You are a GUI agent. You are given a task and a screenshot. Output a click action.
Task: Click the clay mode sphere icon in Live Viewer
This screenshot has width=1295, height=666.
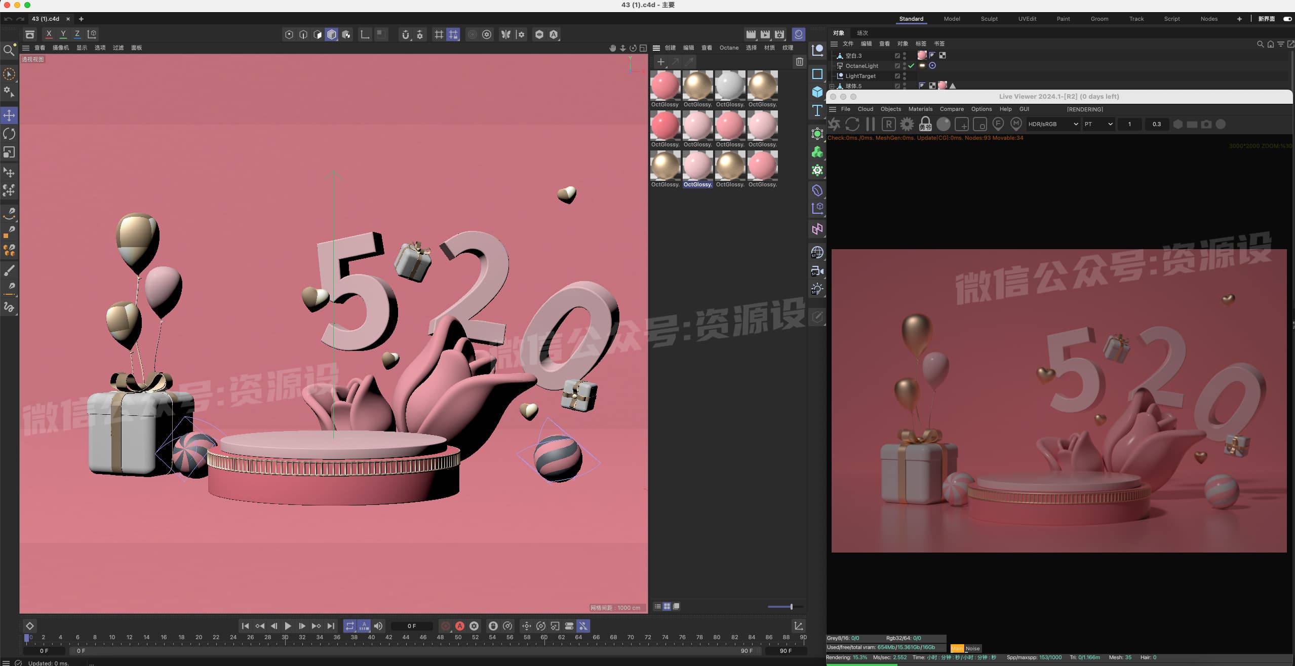click(x=944, y=124)
